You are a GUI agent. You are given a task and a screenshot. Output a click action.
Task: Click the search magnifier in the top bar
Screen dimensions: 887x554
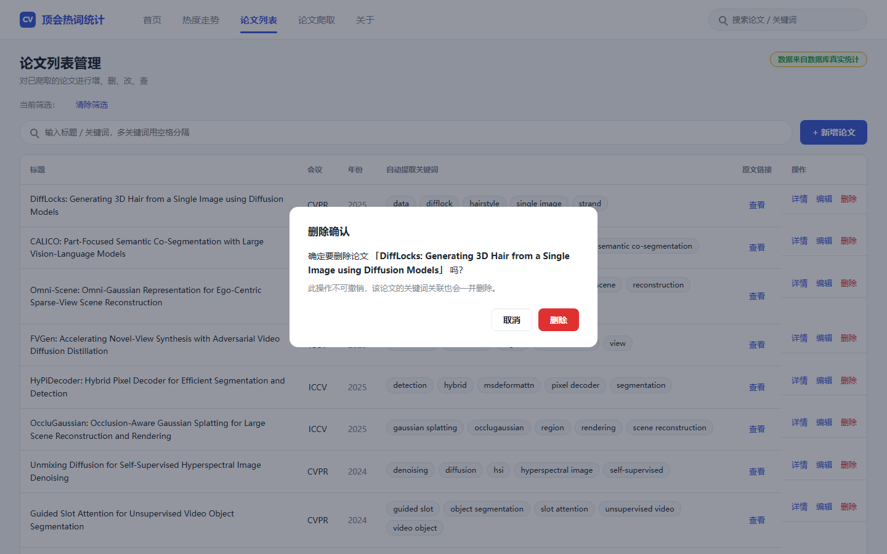coord(723,20)
